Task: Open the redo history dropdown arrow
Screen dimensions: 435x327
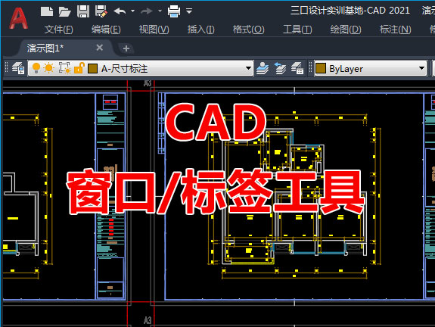Action: 160,11
